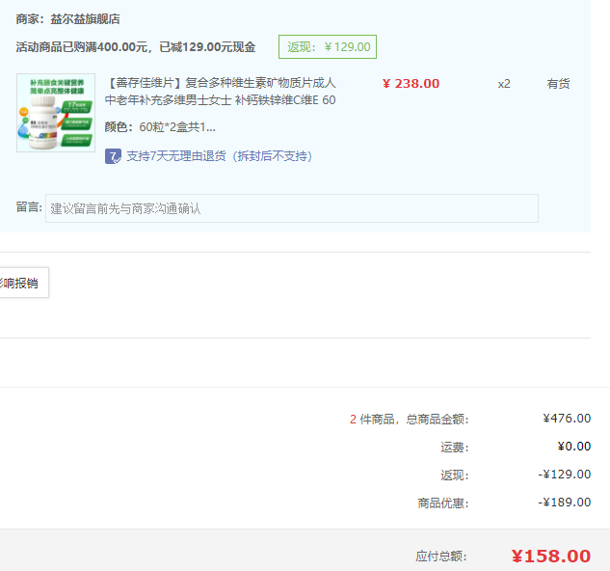Open the product title link 【善存佳维片】
Image resolution: width=610 pixels, height=571 pixels.
coord(220,91)
